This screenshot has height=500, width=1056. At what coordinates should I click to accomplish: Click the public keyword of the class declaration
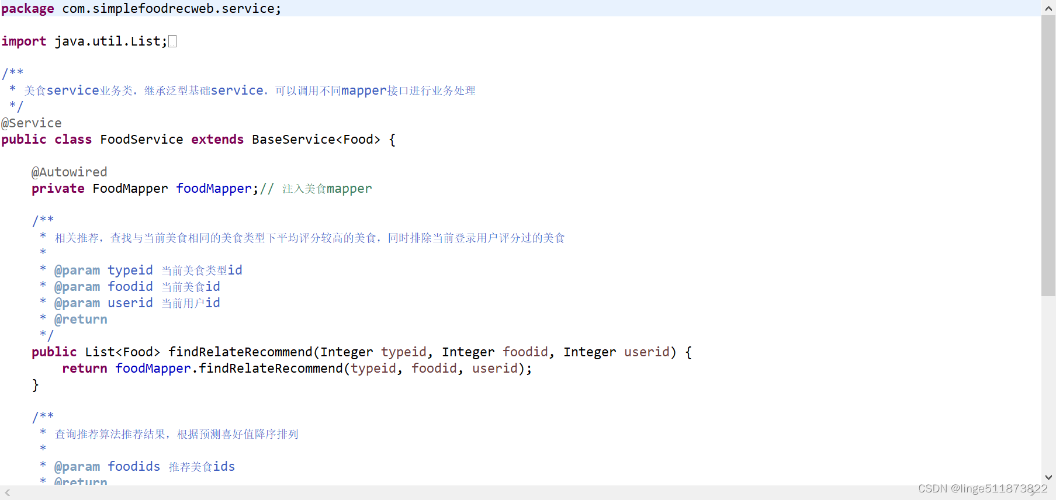[23, 140]
